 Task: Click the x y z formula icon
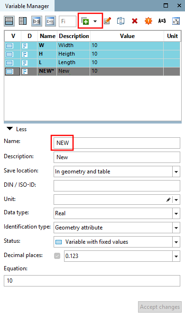click(x=176, y=21)
